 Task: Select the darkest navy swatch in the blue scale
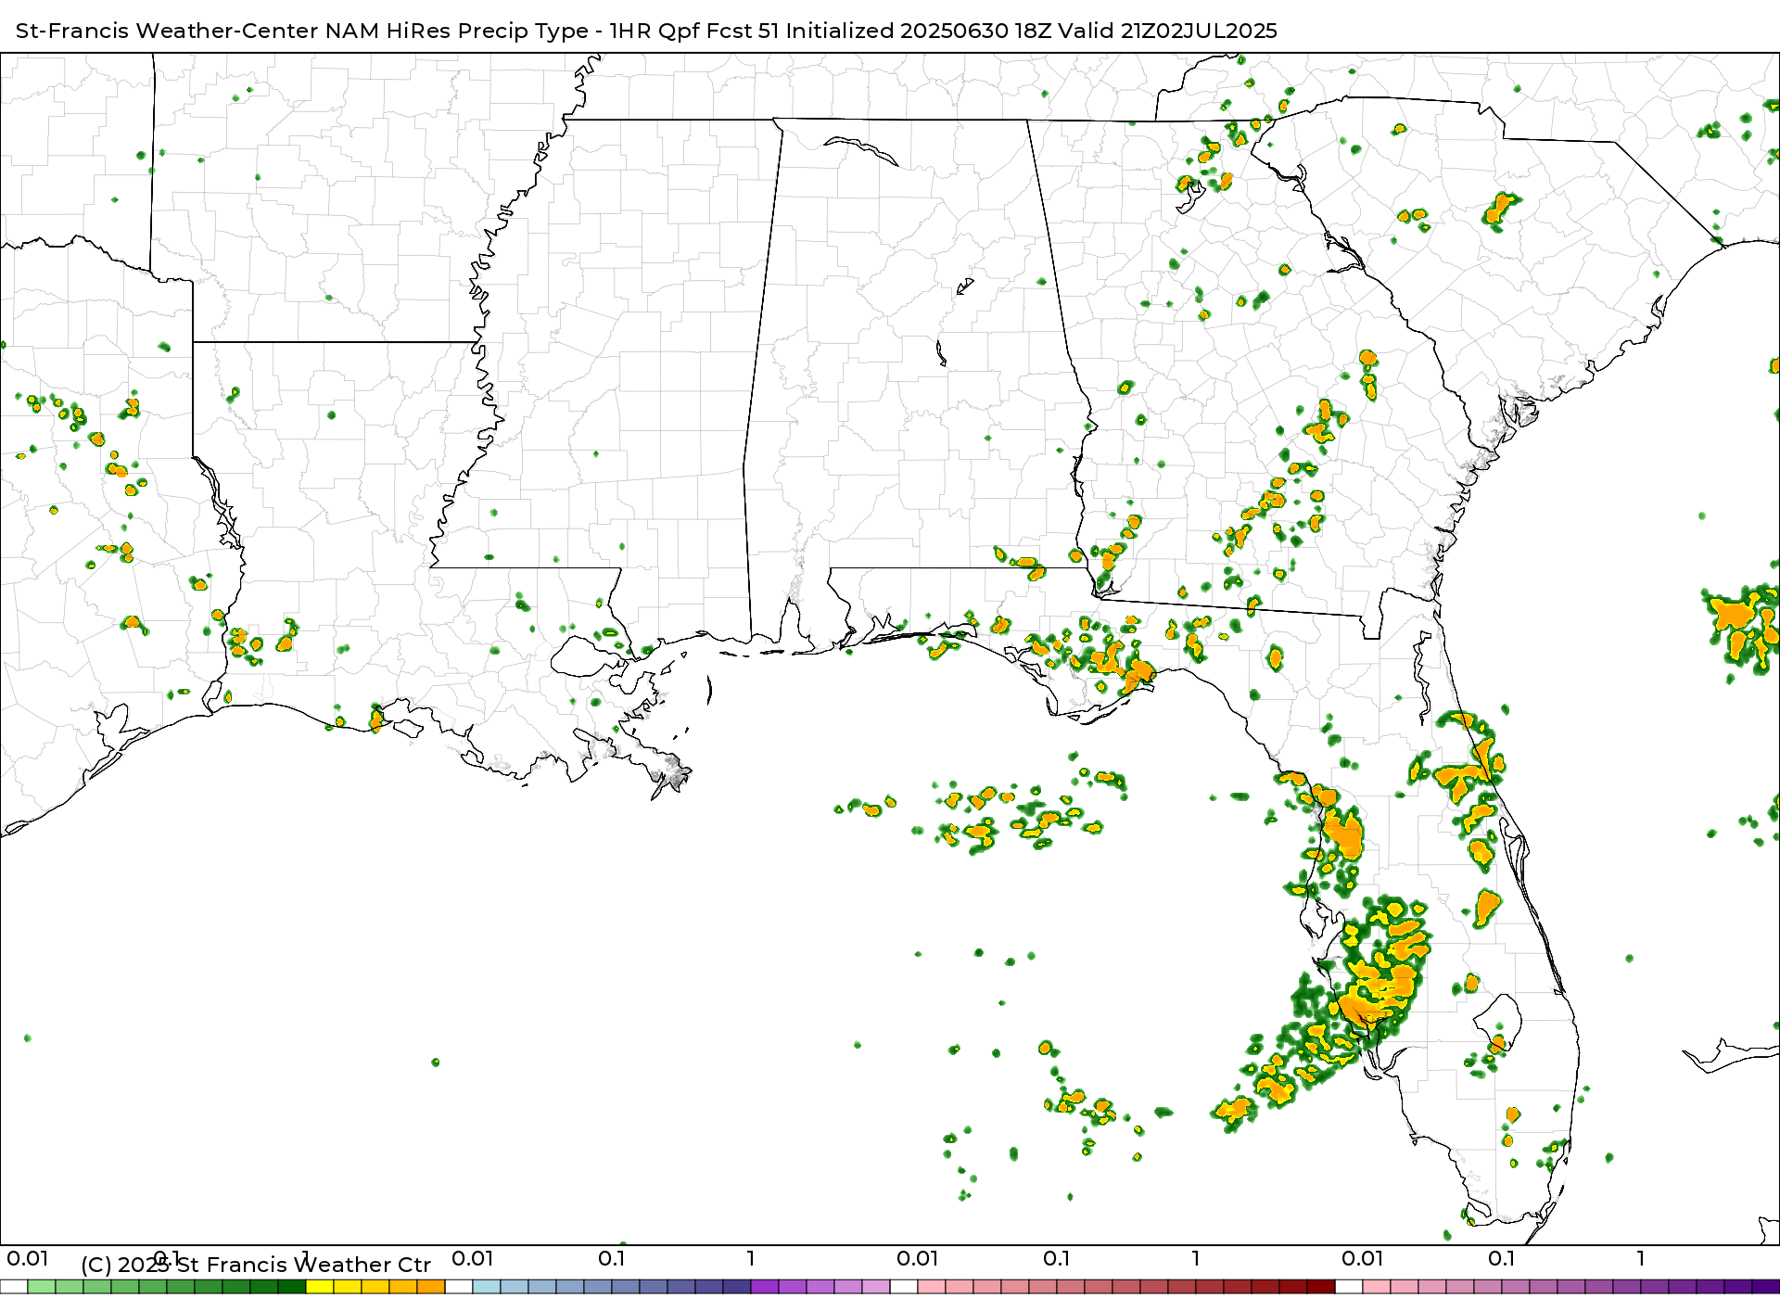tap(737, 1287)
